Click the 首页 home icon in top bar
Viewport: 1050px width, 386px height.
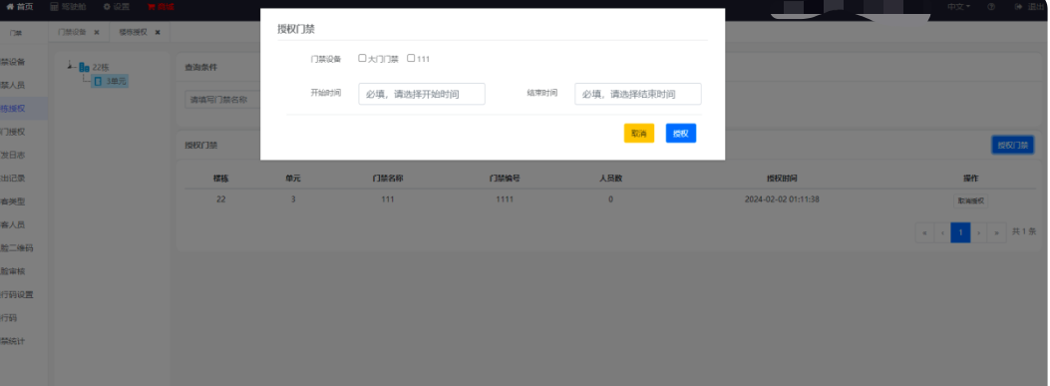[x=10, y=7]
